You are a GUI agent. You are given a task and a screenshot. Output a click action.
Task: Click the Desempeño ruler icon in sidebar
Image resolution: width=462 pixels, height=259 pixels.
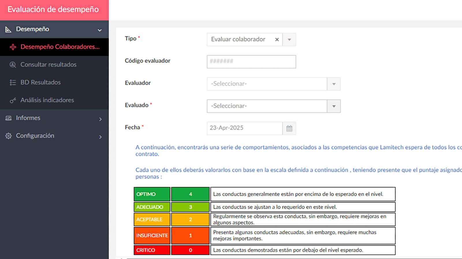pos(8,29)
